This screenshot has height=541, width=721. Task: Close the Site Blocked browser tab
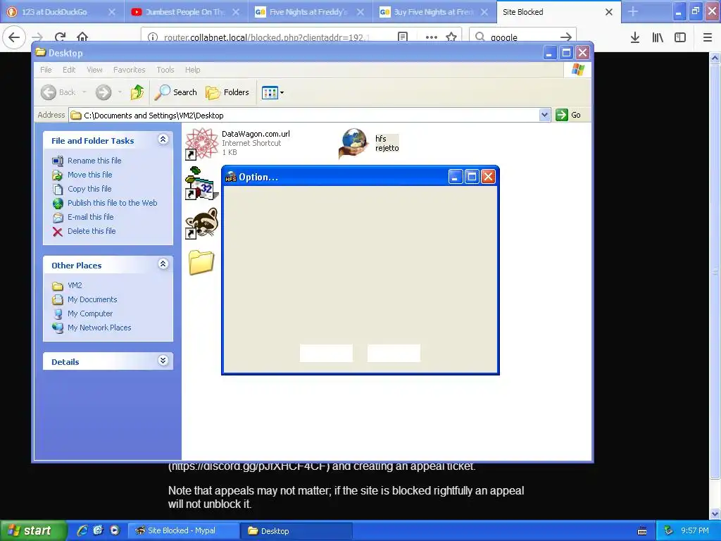click(x=609, y=13)
